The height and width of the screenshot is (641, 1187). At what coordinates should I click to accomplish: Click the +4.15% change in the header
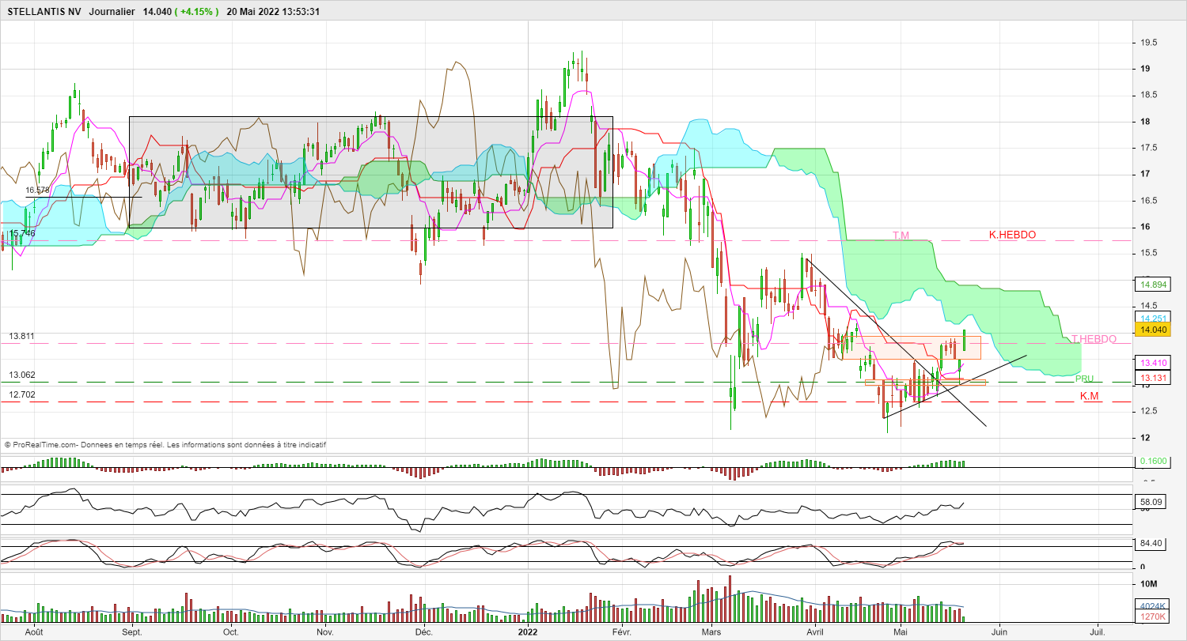click(x=197, y=12)
